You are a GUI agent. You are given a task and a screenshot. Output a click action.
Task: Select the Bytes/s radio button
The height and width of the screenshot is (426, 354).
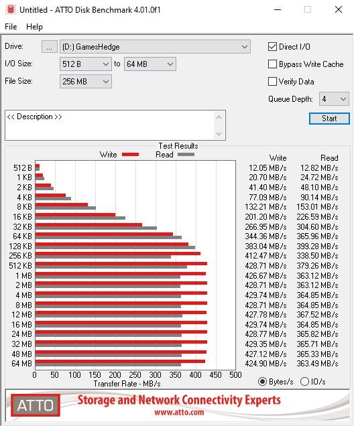262,382
